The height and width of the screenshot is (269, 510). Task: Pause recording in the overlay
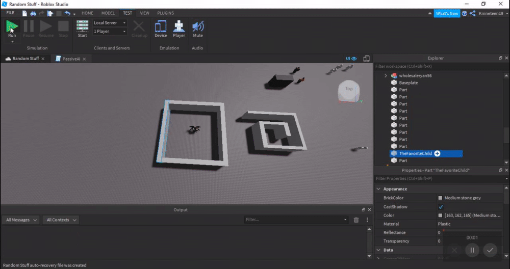472,250
